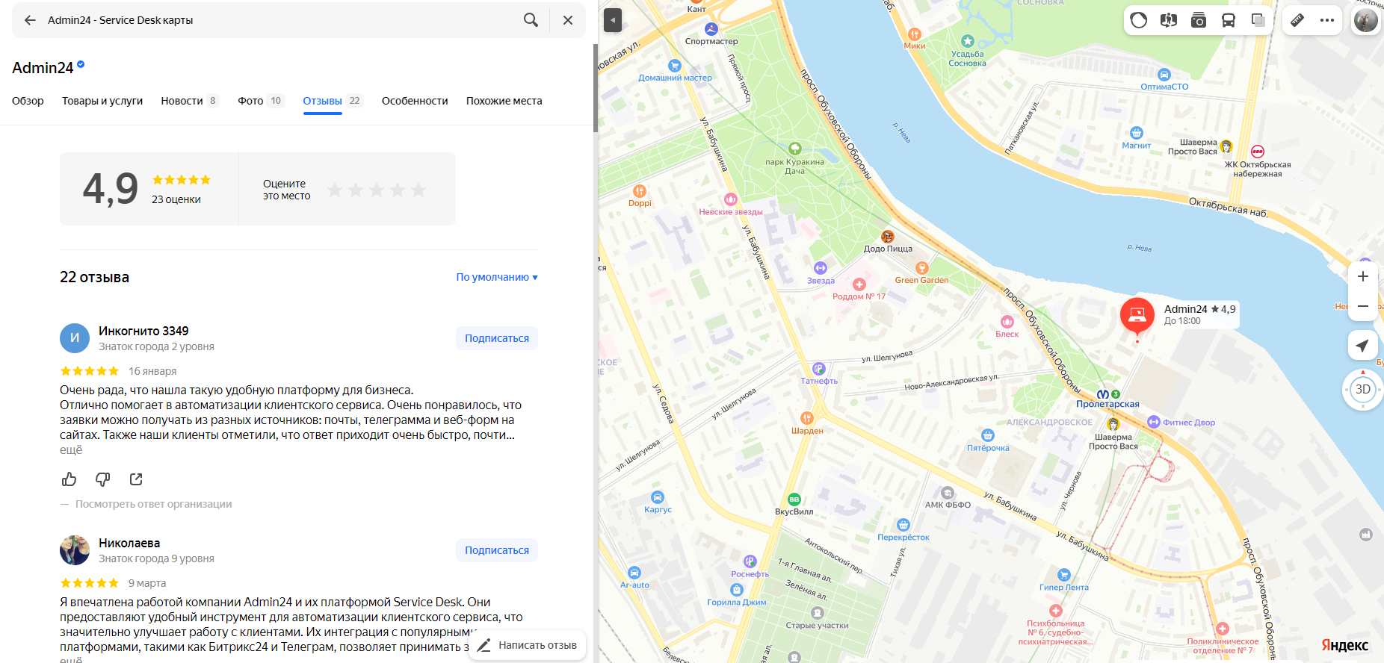Select the Спортмастер map marker
Screen dimensions: 1384x663
(x=711, y=29)
